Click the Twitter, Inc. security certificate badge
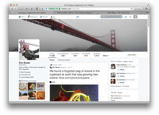Viewport: 159px width, 115px height. 54,9
